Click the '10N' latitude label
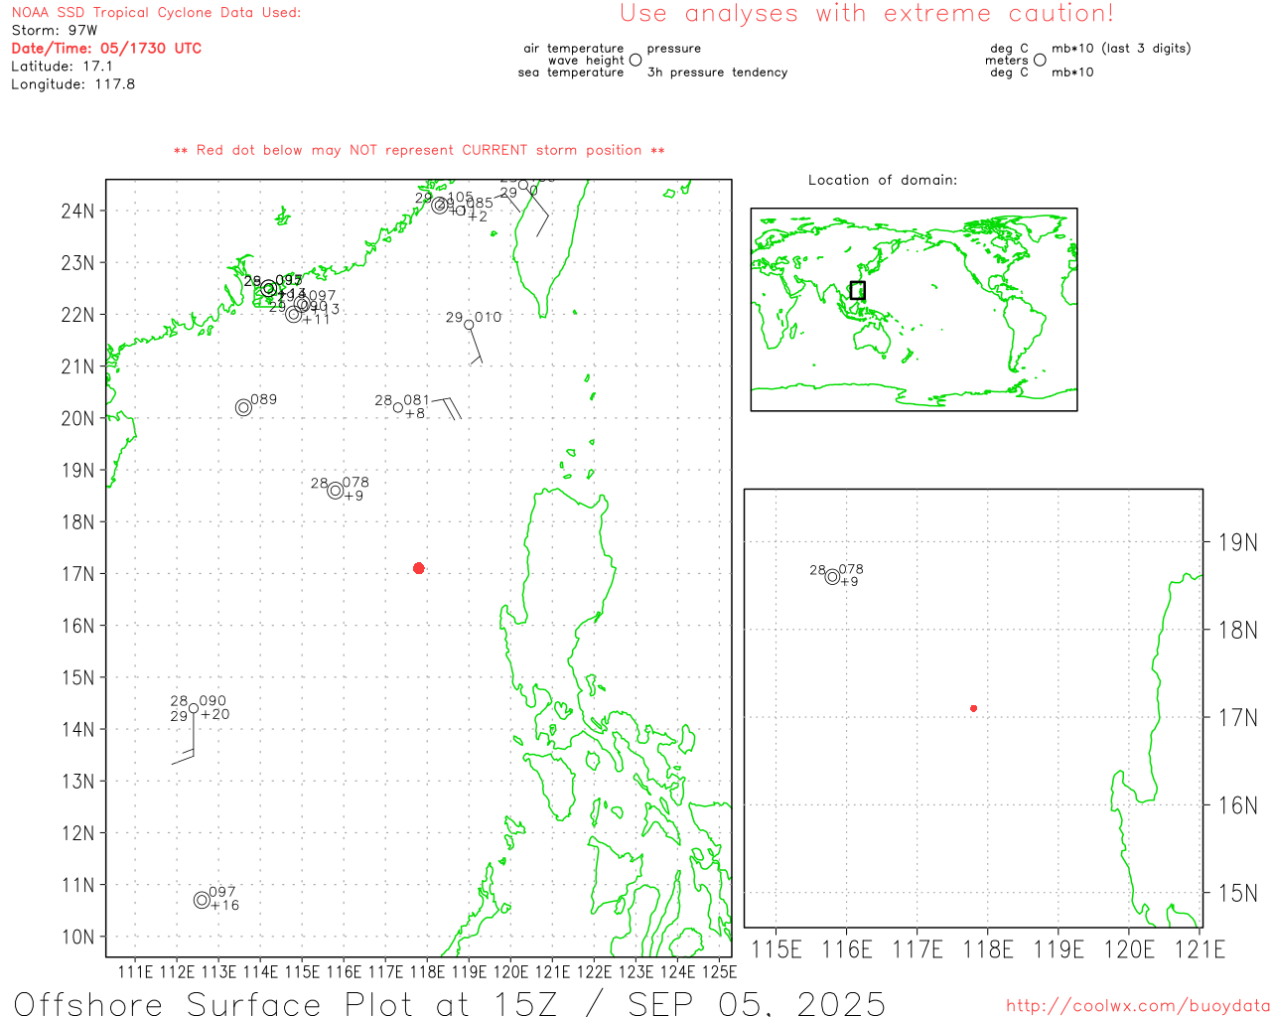1271x1017 pixels. tap(78, 937)
